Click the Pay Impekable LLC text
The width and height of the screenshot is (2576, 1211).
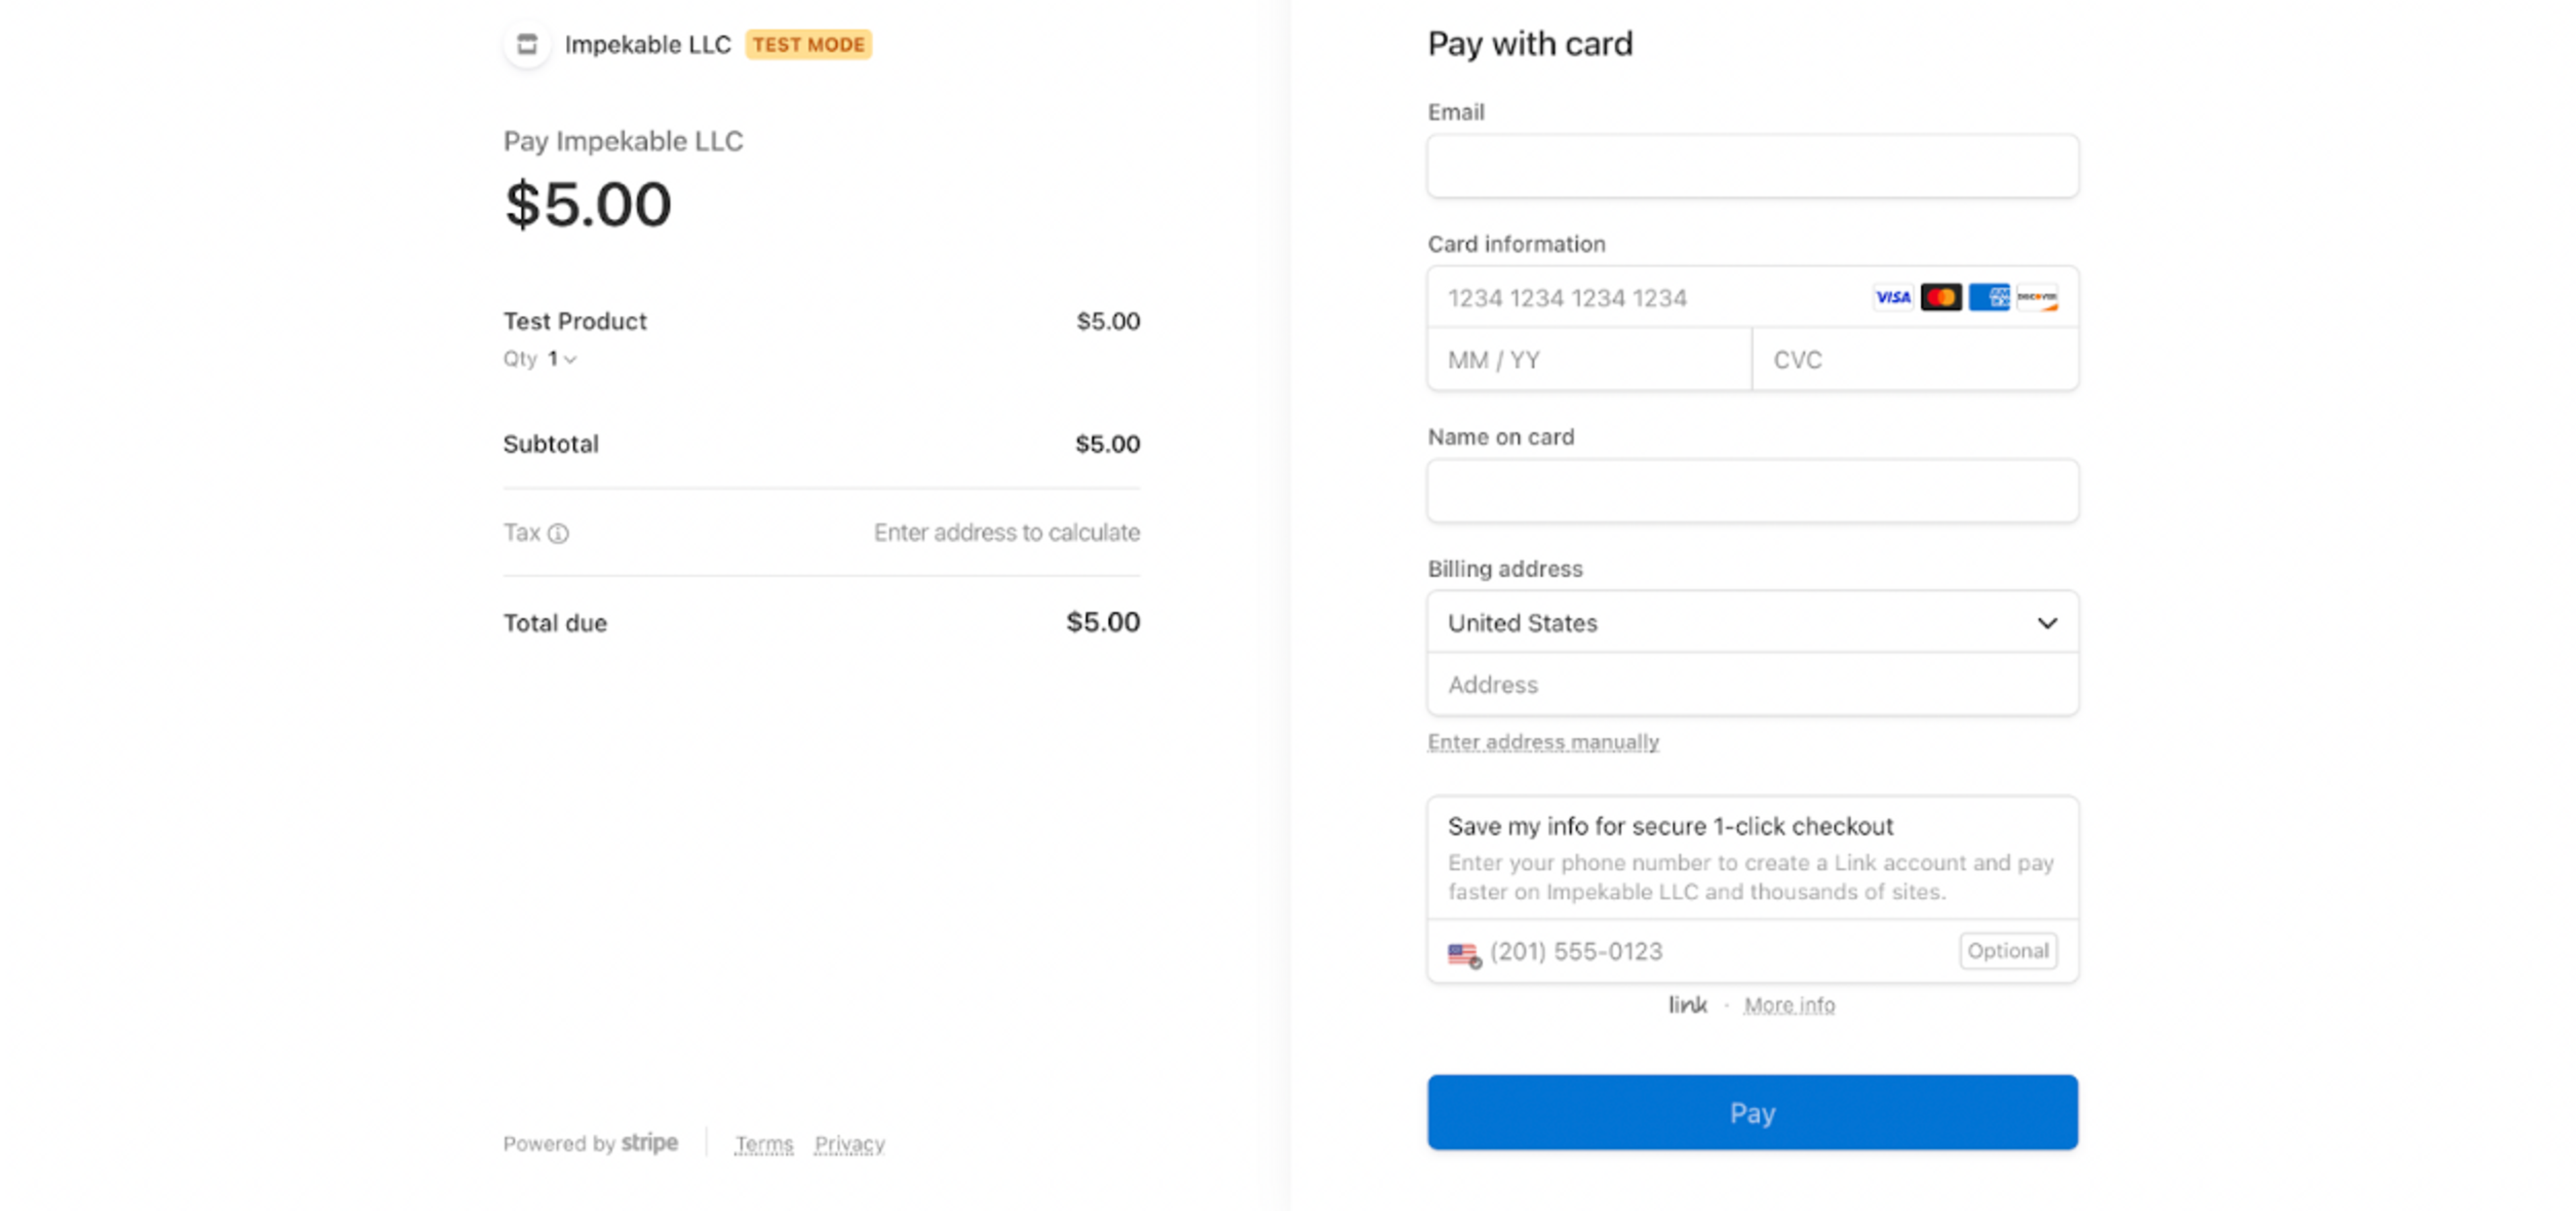point(623,141)
